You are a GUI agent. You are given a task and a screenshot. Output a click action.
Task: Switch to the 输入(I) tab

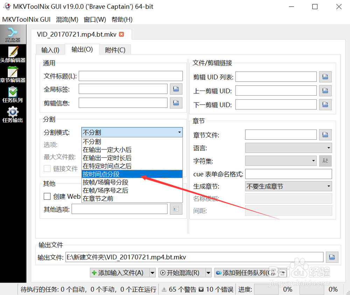[50, 50]
